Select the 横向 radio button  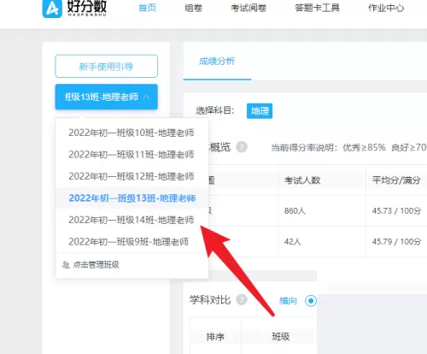311,301
